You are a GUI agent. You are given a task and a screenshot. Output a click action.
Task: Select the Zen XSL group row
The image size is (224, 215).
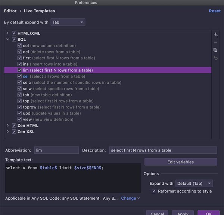point(108,132)
